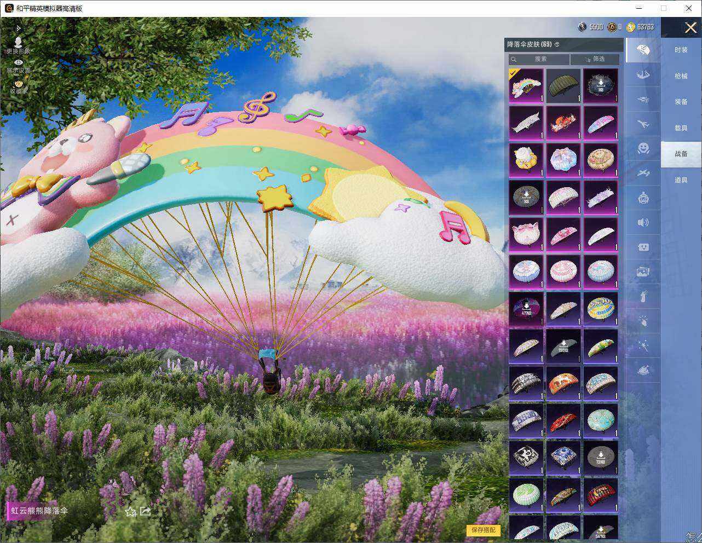This screenshot has width=702, height=543.
Task: Click the 搜索 search field
Action: 539,59
